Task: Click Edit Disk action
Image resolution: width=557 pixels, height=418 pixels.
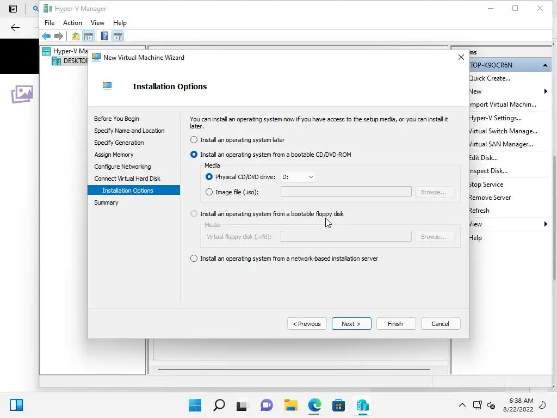Action: coord(484,158)
